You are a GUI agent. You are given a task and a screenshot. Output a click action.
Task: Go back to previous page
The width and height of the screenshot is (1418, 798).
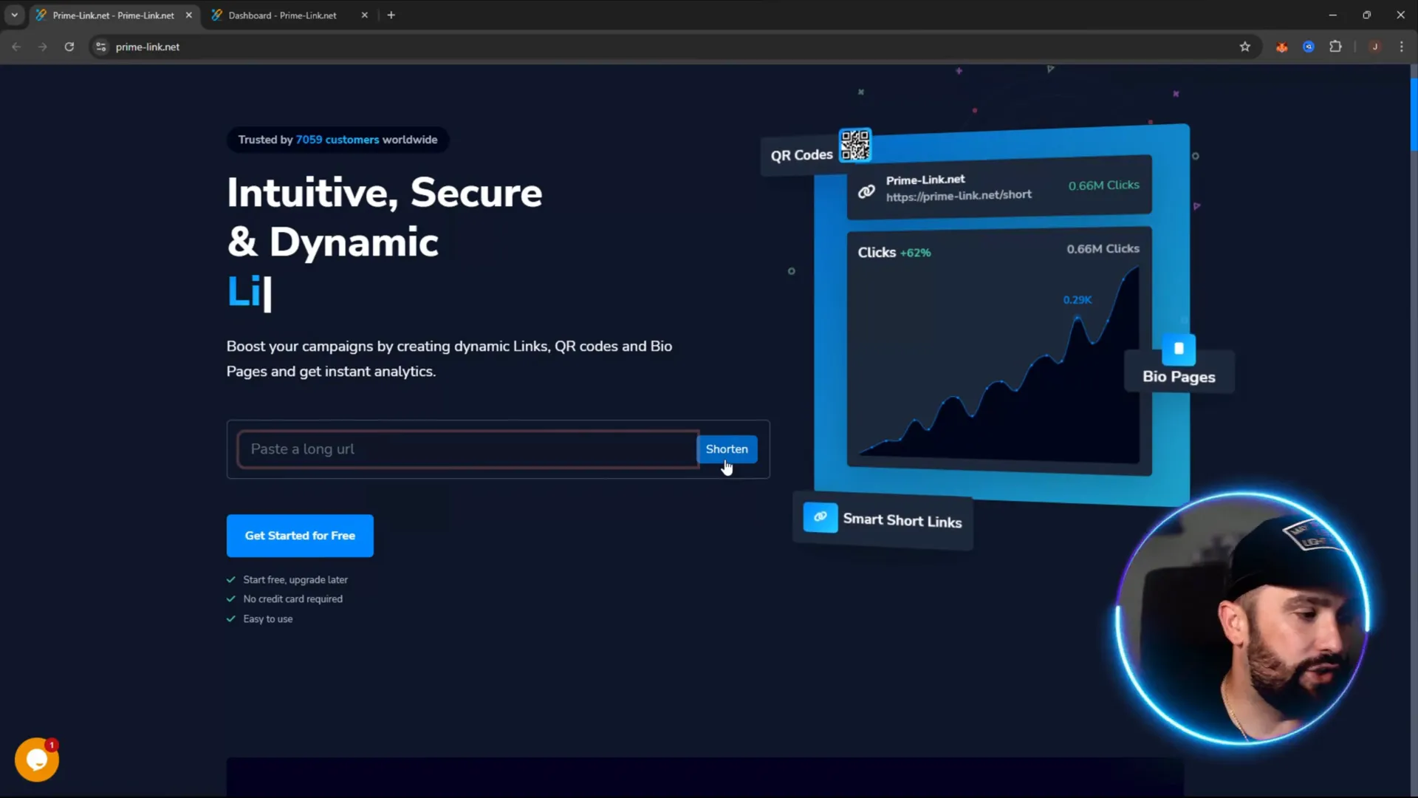[x=16, y=47]
